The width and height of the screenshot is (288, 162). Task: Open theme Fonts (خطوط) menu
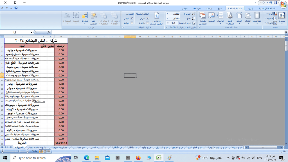coord(271,18)
